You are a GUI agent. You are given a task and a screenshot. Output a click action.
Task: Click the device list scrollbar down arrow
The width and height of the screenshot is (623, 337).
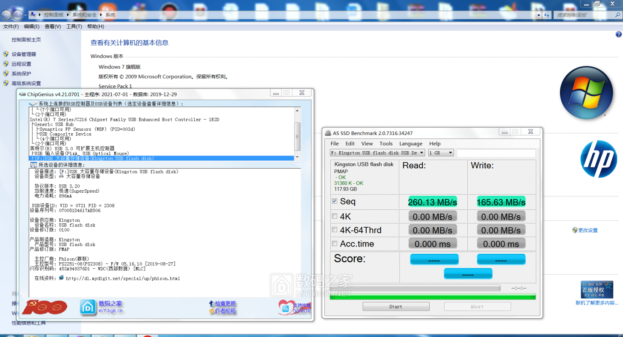click(x=298, y=158)
